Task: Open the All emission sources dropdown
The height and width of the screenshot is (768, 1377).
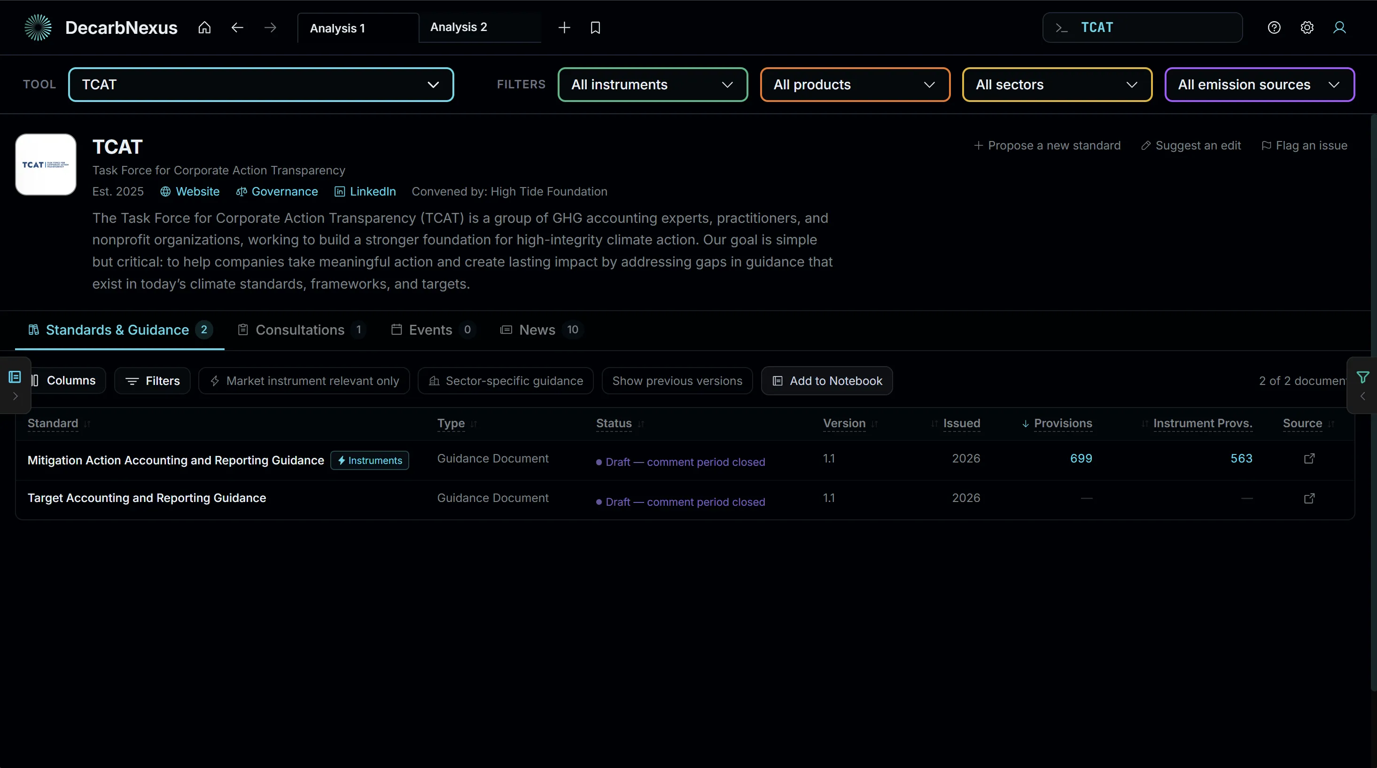Action: tap(1260, 85)
